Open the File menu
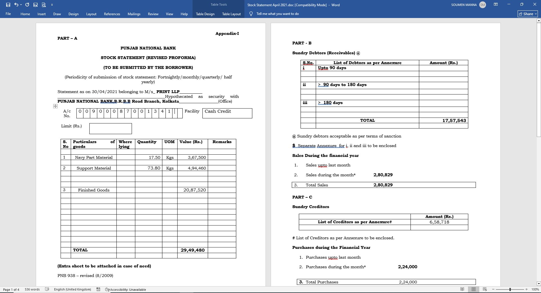The image size is (541, 293). point(8,14)
